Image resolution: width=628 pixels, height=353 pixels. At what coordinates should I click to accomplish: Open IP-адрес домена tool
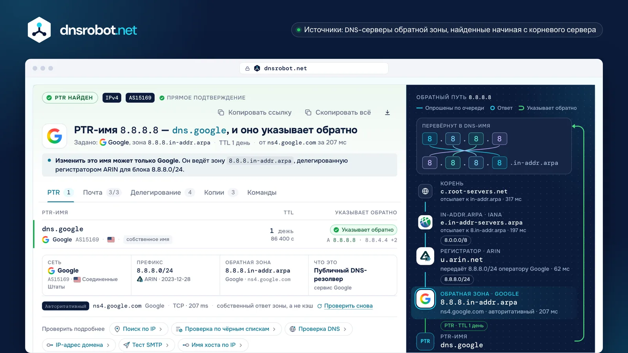tap(78, 345)
